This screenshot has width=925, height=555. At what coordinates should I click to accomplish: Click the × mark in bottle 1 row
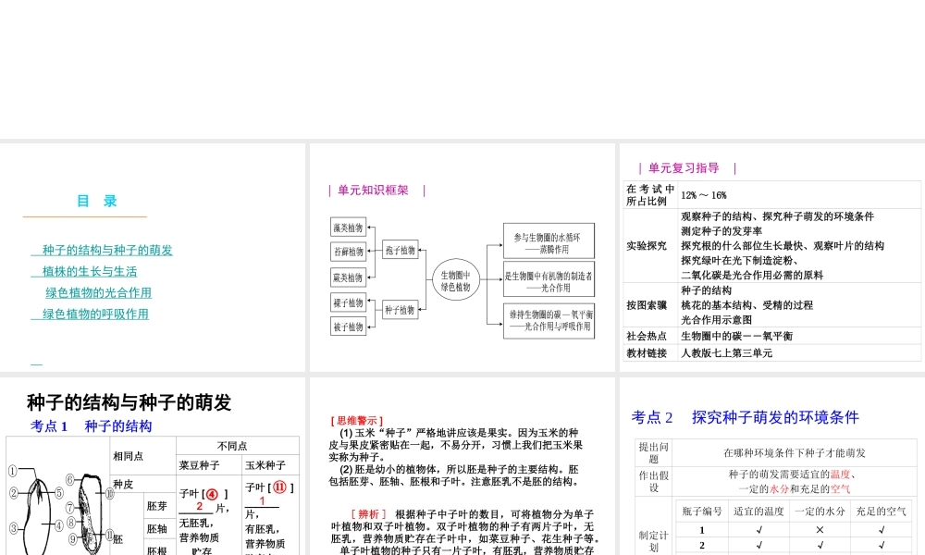click(x=820, y=530)
